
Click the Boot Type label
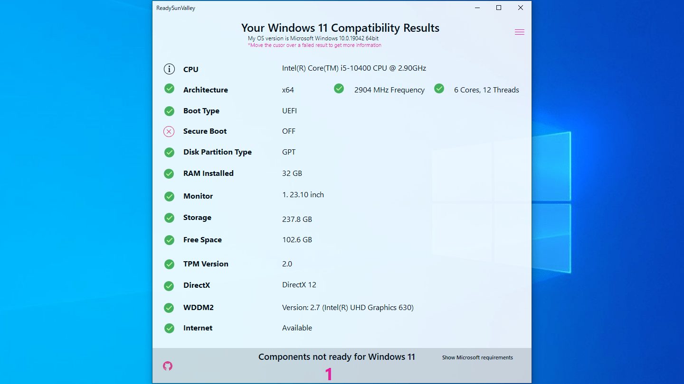point(201,111)
